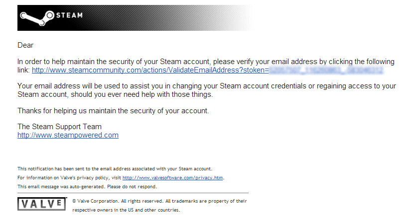The image size is (404, 224).
Task: Visit the valvesoftware.com privacy policy link
Action: coord(173,178)
